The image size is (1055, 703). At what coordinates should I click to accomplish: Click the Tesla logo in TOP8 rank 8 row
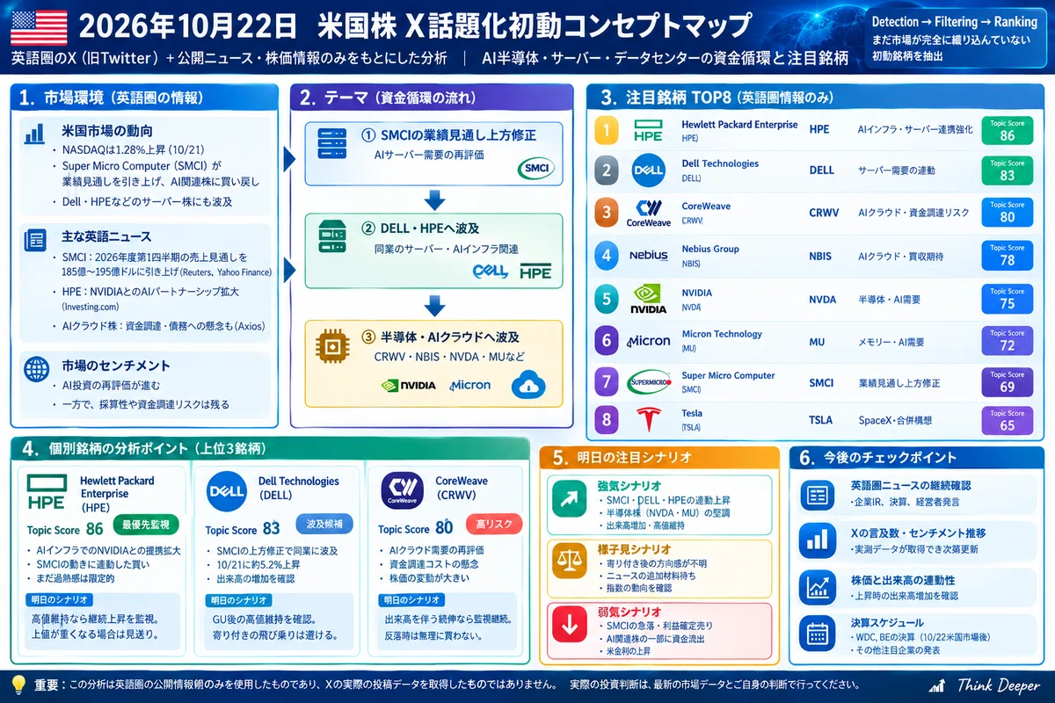pos(648,421)
